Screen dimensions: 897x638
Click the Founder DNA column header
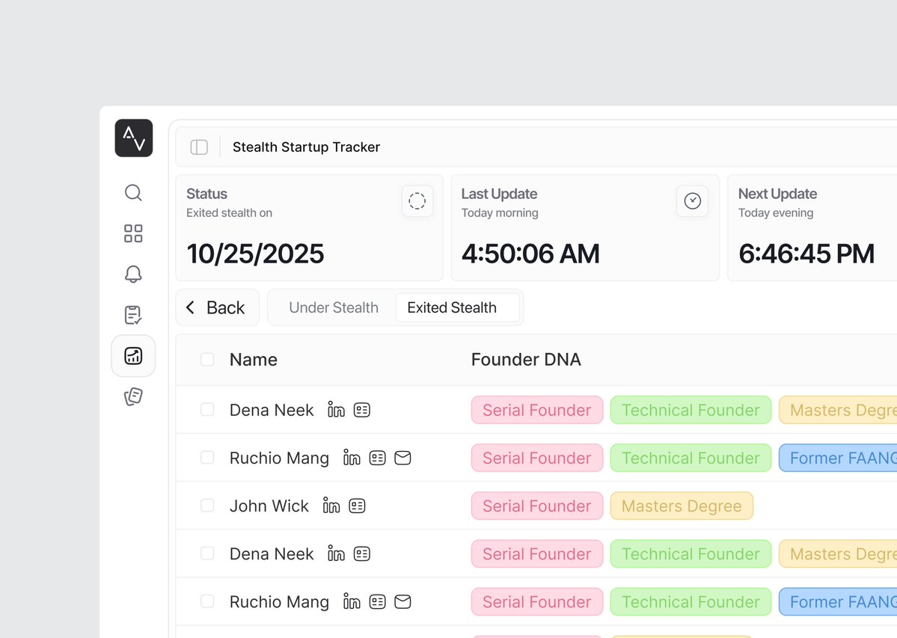[526, 360]
